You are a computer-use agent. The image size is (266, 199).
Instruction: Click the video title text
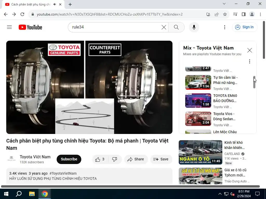click(x=87, y=144)
